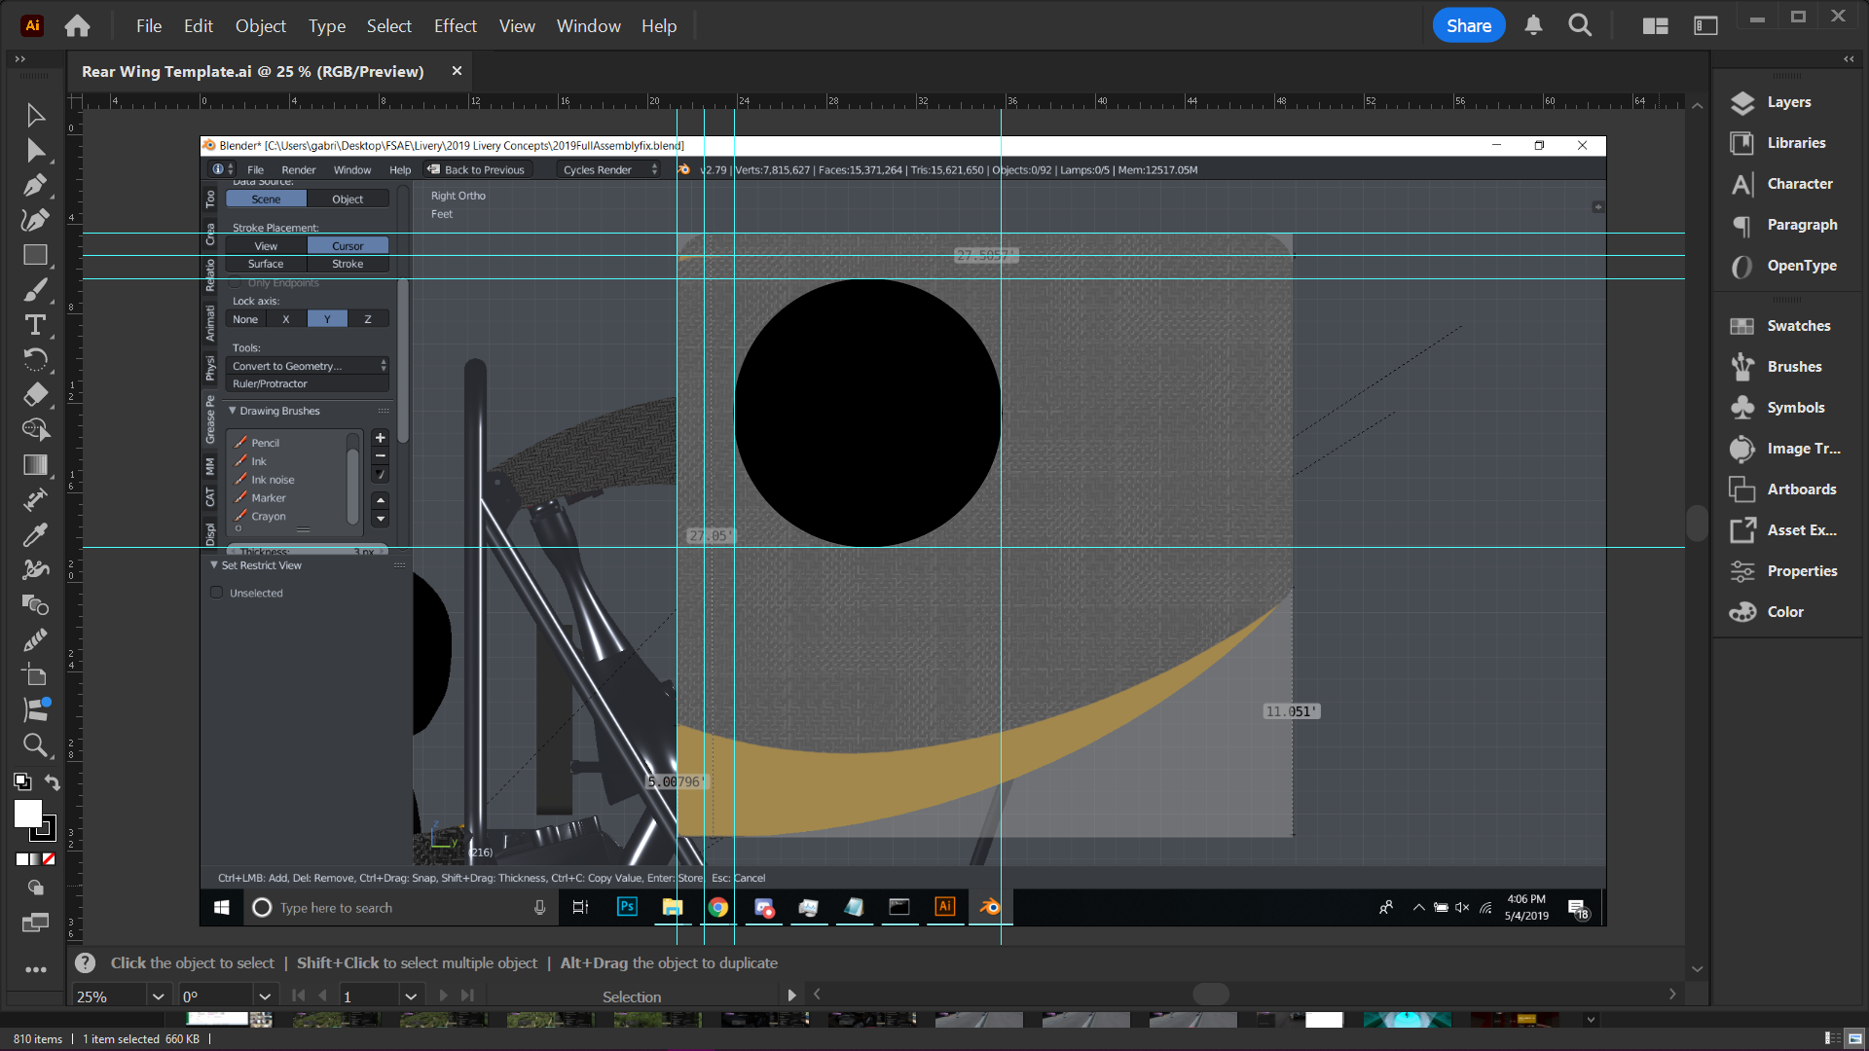The width and height of the screenshot is (1869, 1051).
Task: Activate the Eraser tool
Action: (35, 395)
